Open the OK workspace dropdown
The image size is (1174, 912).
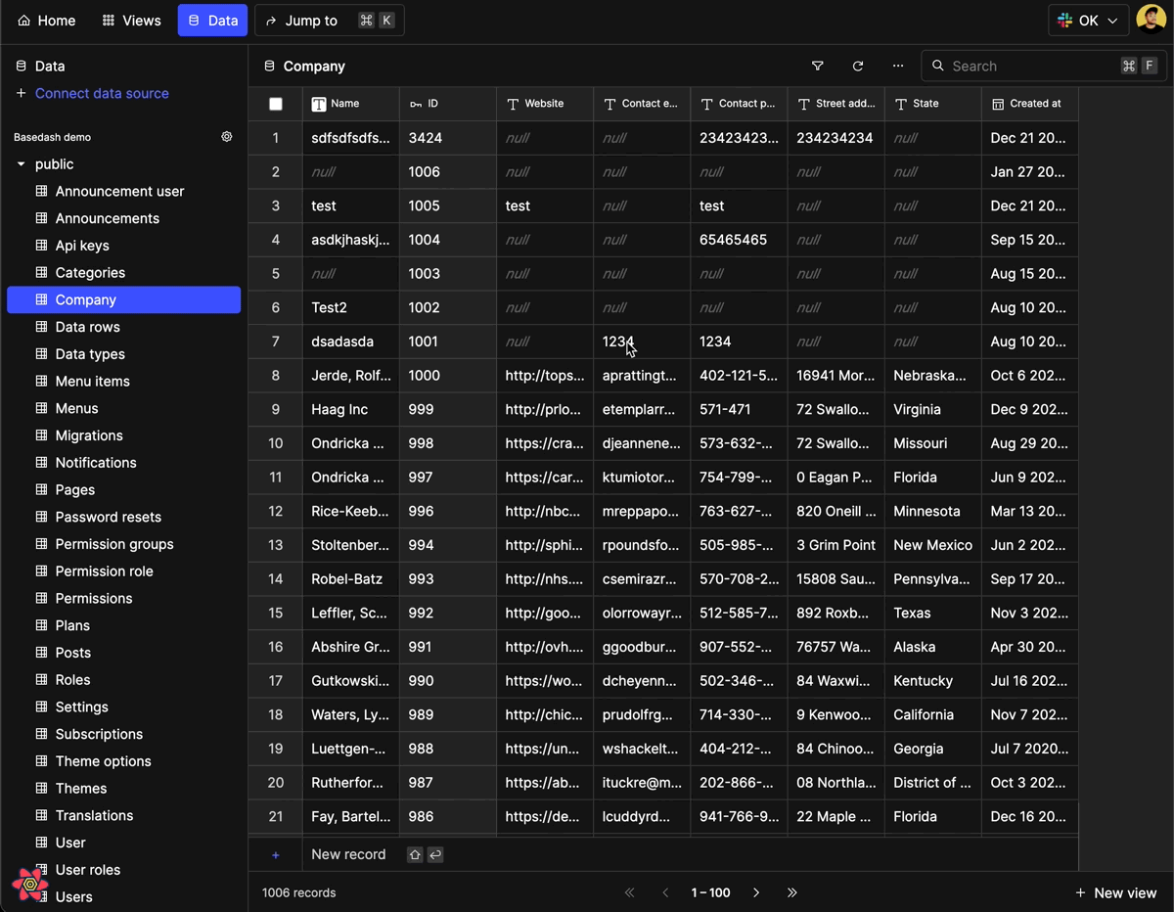click(1088, 21)
